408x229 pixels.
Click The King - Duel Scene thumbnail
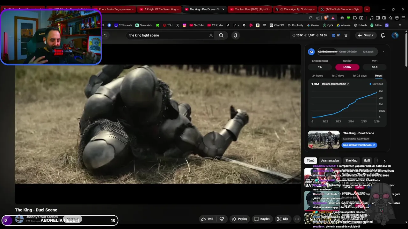[324, 140]
